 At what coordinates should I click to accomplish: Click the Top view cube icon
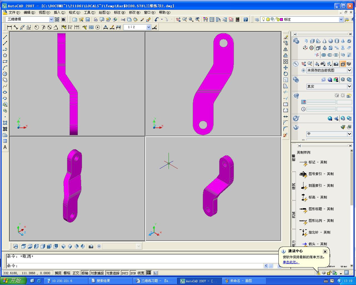pos(24,246)
